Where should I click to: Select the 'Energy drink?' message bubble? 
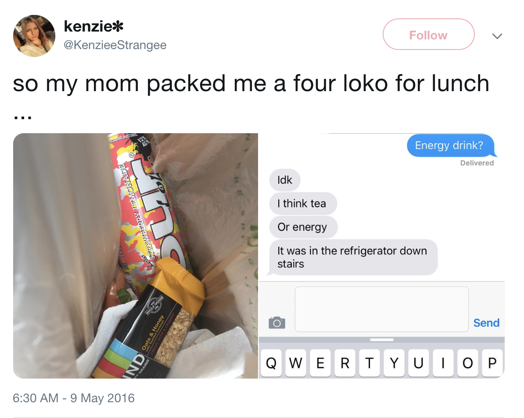click(450, 145)
